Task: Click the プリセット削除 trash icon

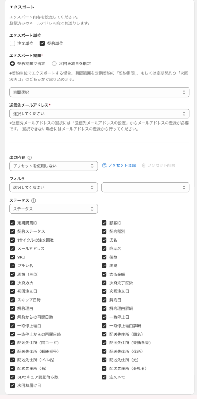Action: click(x=144, y=165)
